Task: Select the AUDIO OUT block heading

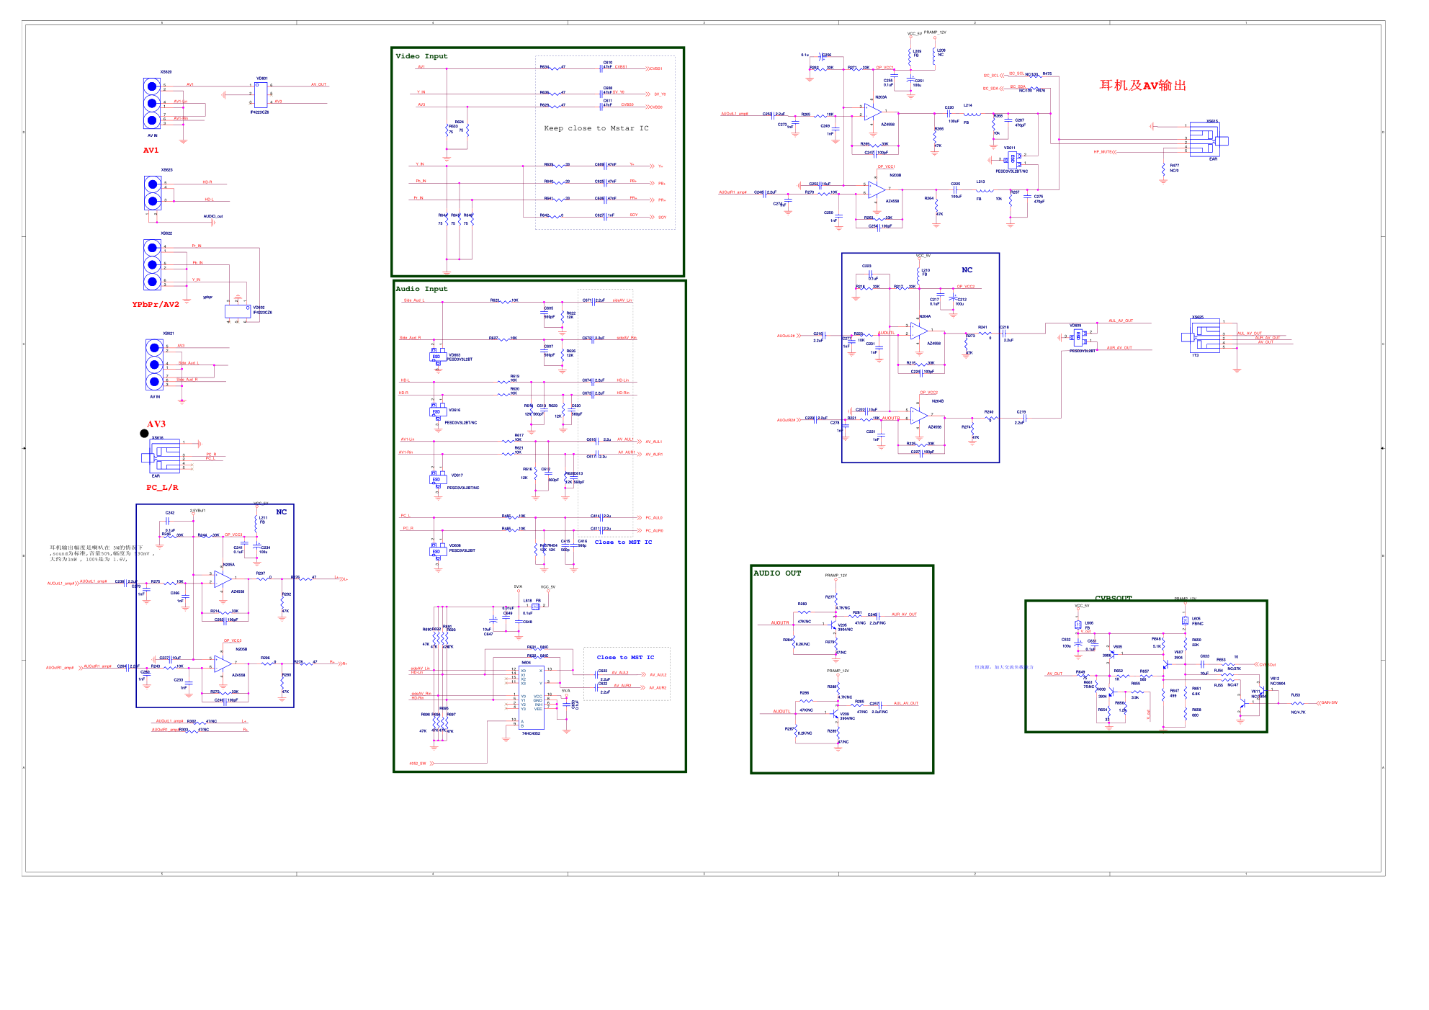Action: pos(776,573)
